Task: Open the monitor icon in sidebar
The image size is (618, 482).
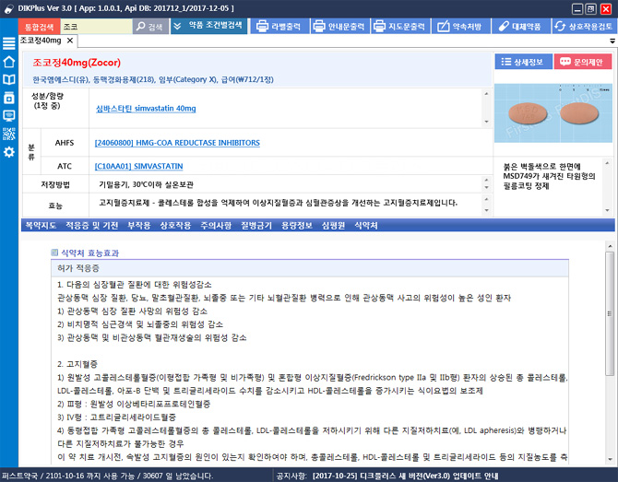Action: 8,115
